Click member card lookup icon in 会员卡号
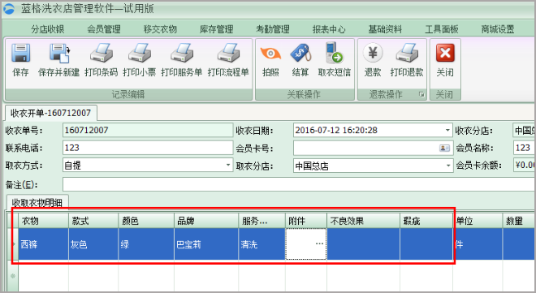This screenshot has height=293, width=536. pyautogui.click(x=444, y=148)
